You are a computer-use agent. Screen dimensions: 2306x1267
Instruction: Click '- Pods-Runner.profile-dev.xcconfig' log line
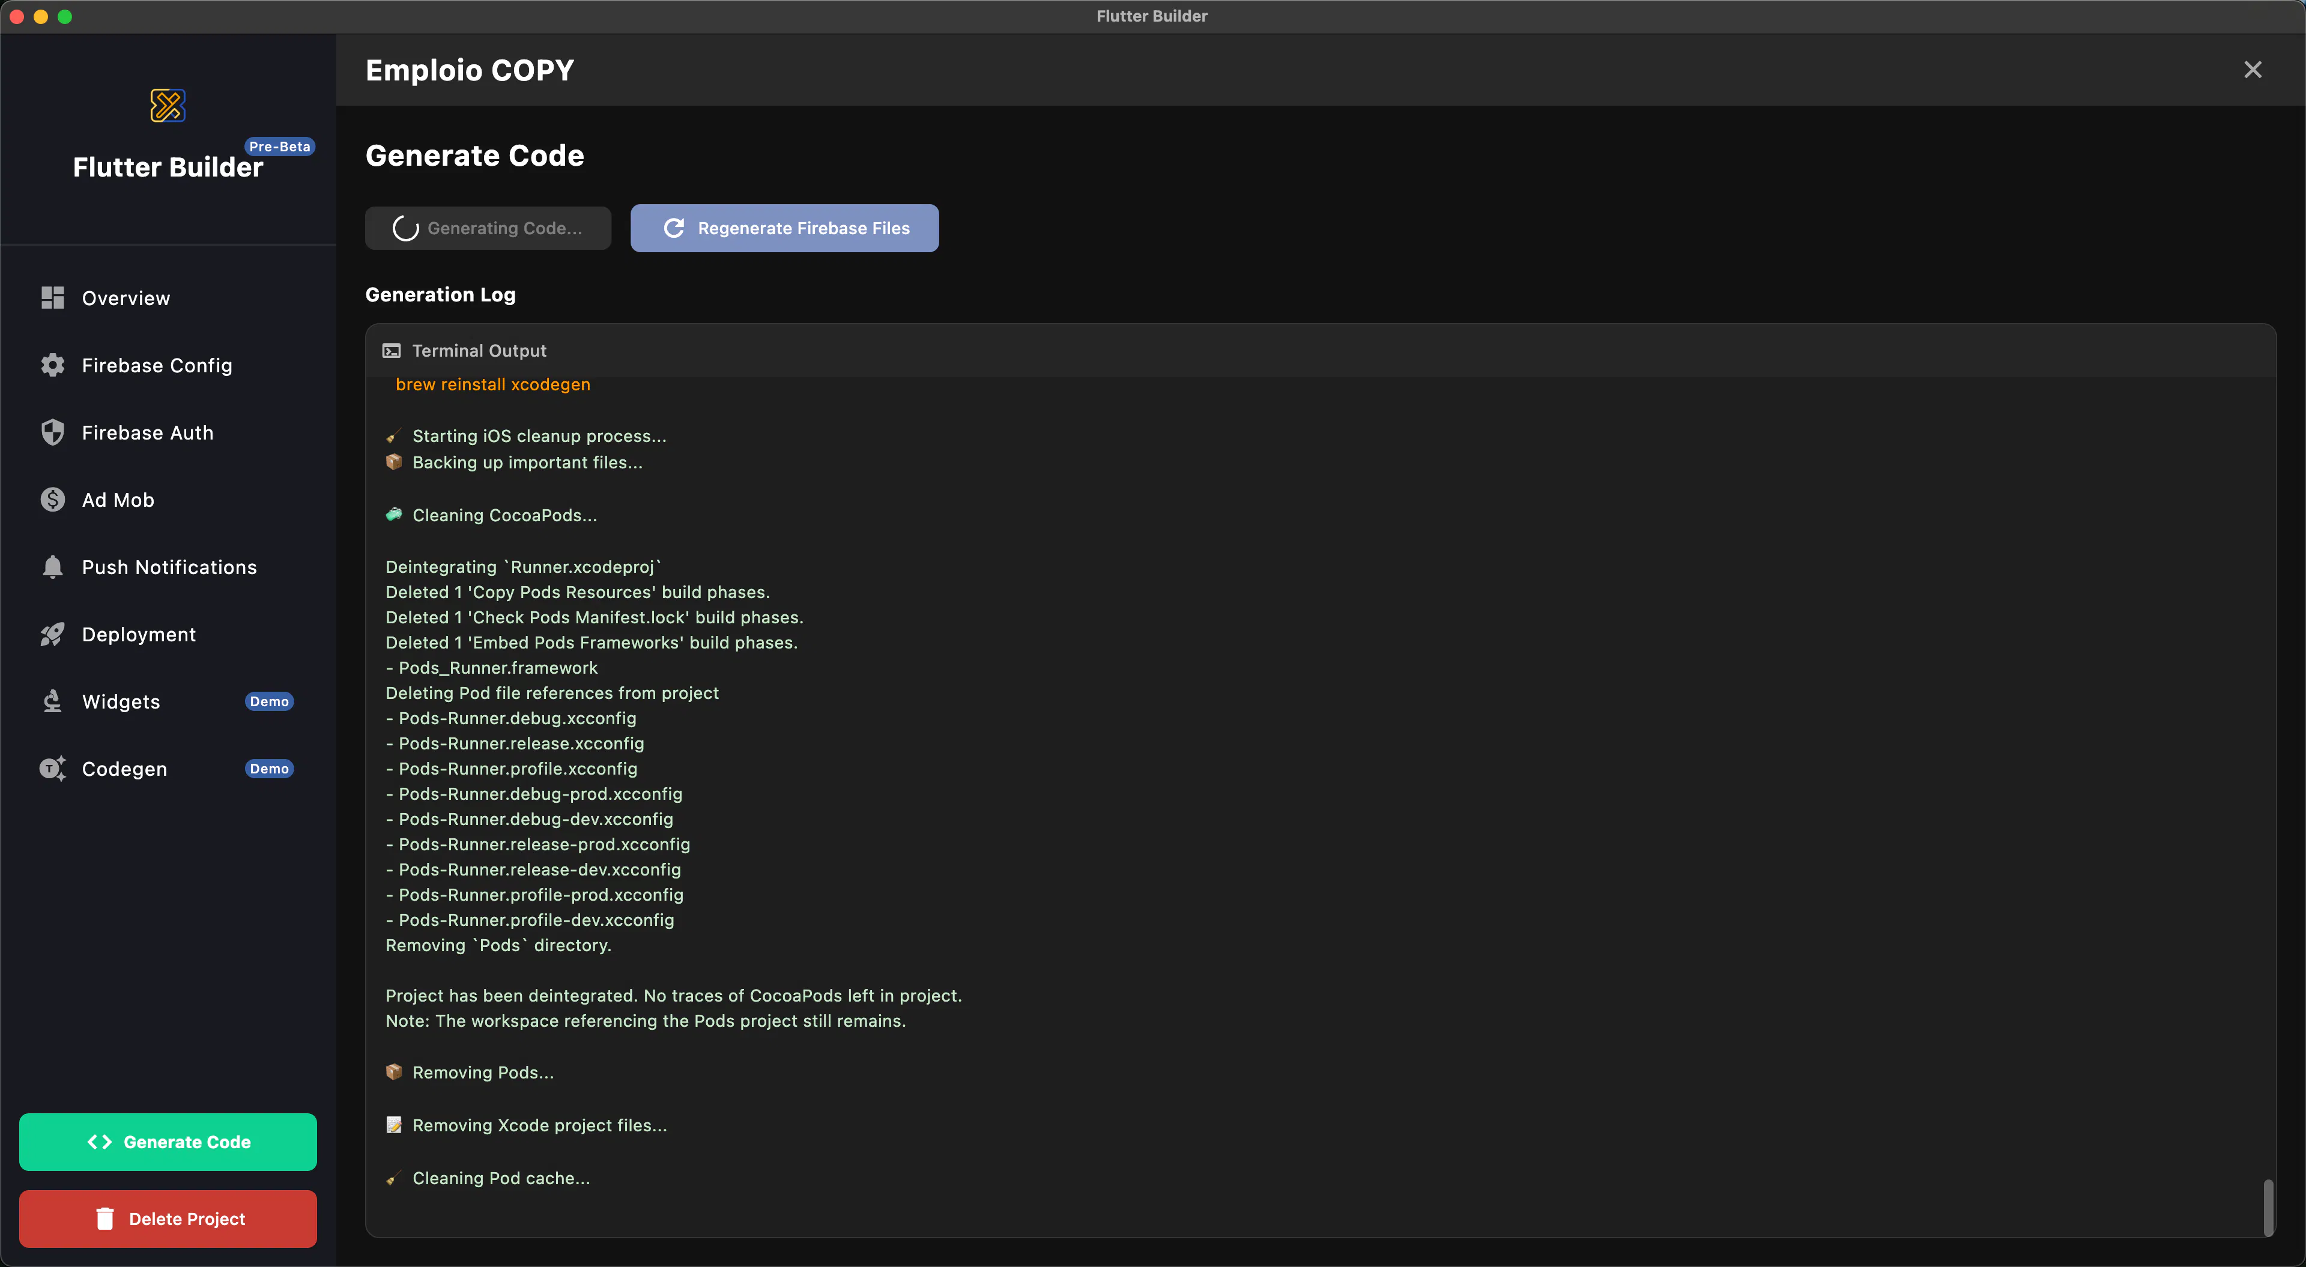pyautogui.click(x=530, y=919)
